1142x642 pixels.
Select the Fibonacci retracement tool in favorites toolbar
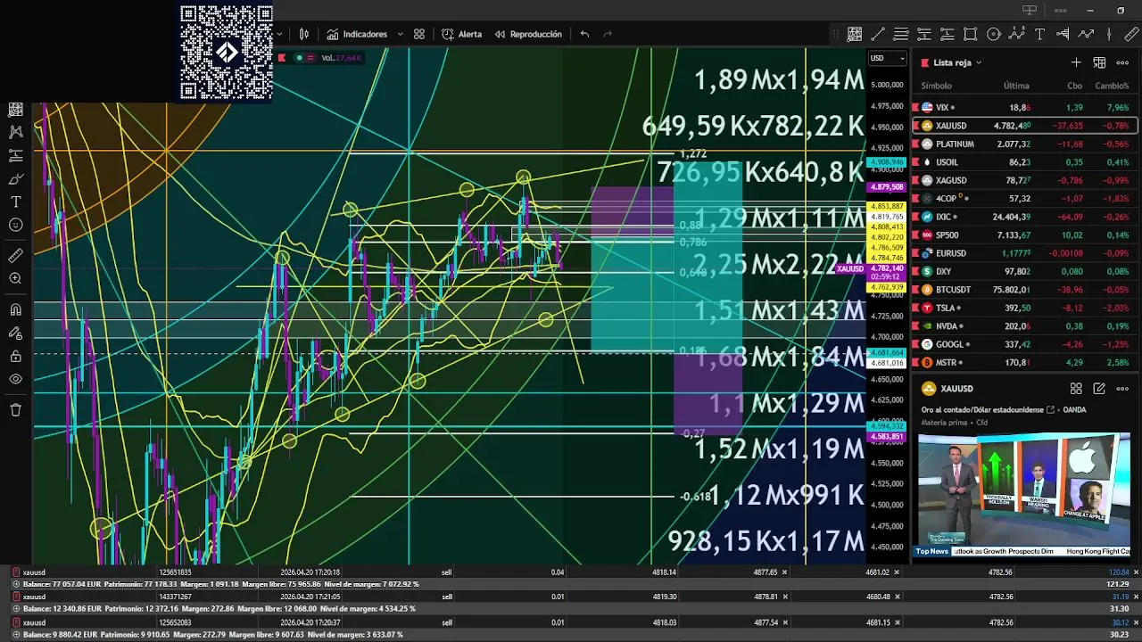tap(901, 34)
